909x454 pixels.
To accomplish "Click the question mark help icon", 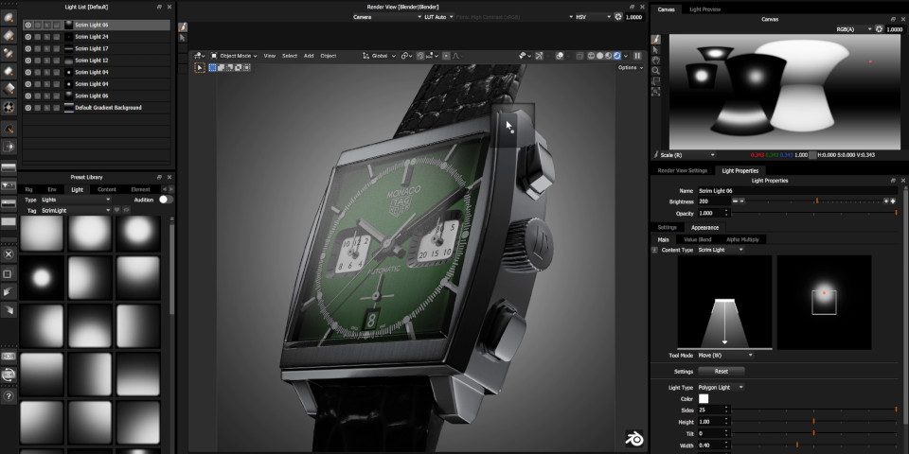I will [x=9, y=396].
